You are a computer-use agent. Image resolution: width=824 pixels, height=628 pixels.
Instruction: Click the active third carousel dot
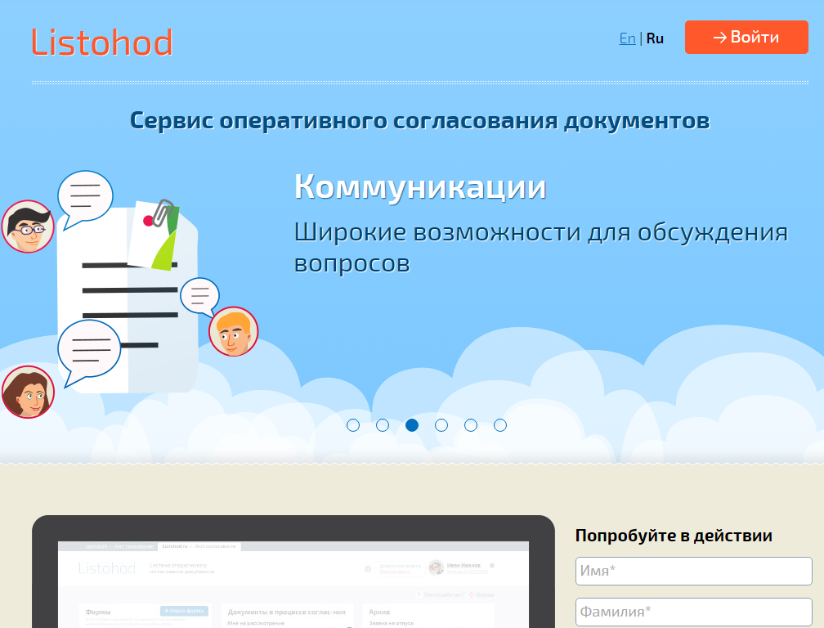pyautogui.click(x=412, y=425)
